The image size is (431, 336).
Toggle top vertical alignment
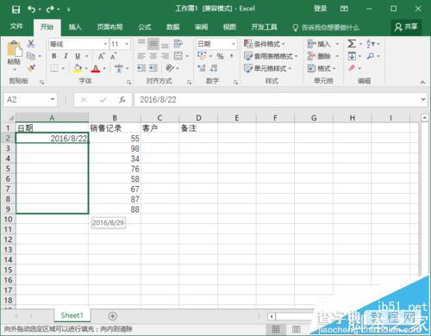pos(141,43)
